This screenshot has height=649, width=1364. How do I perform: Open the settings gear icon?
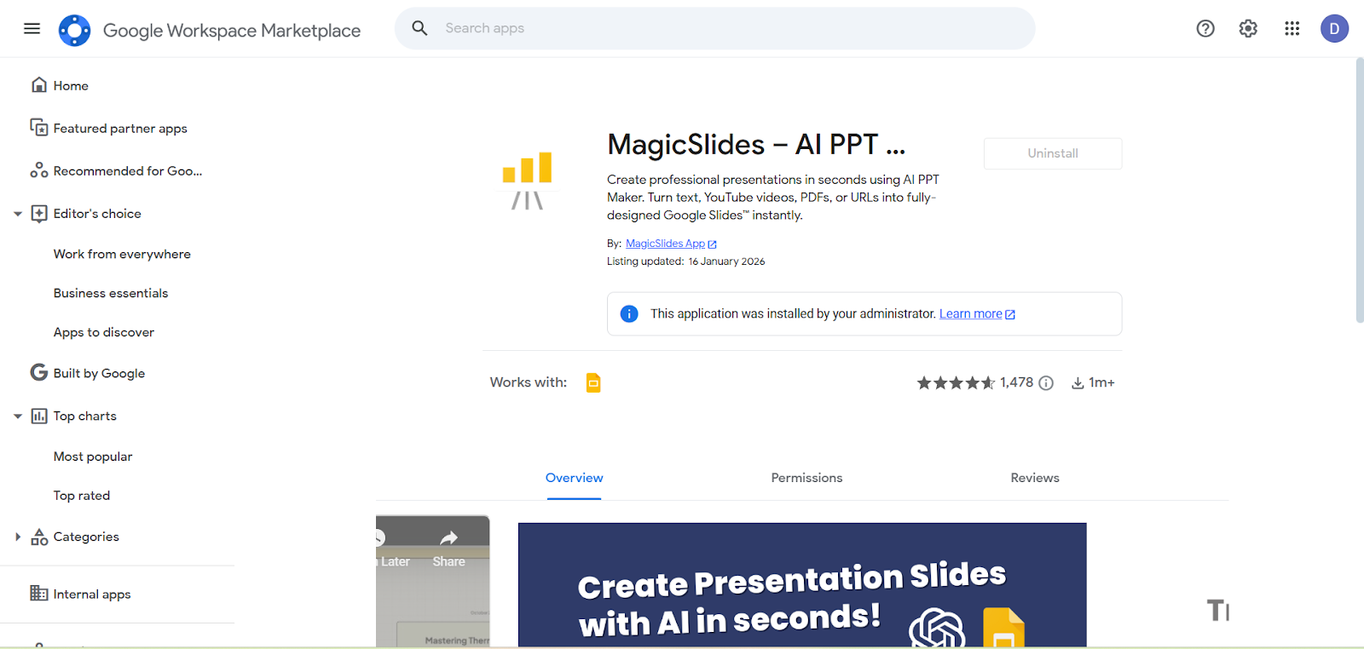[x=1248, y=29]
